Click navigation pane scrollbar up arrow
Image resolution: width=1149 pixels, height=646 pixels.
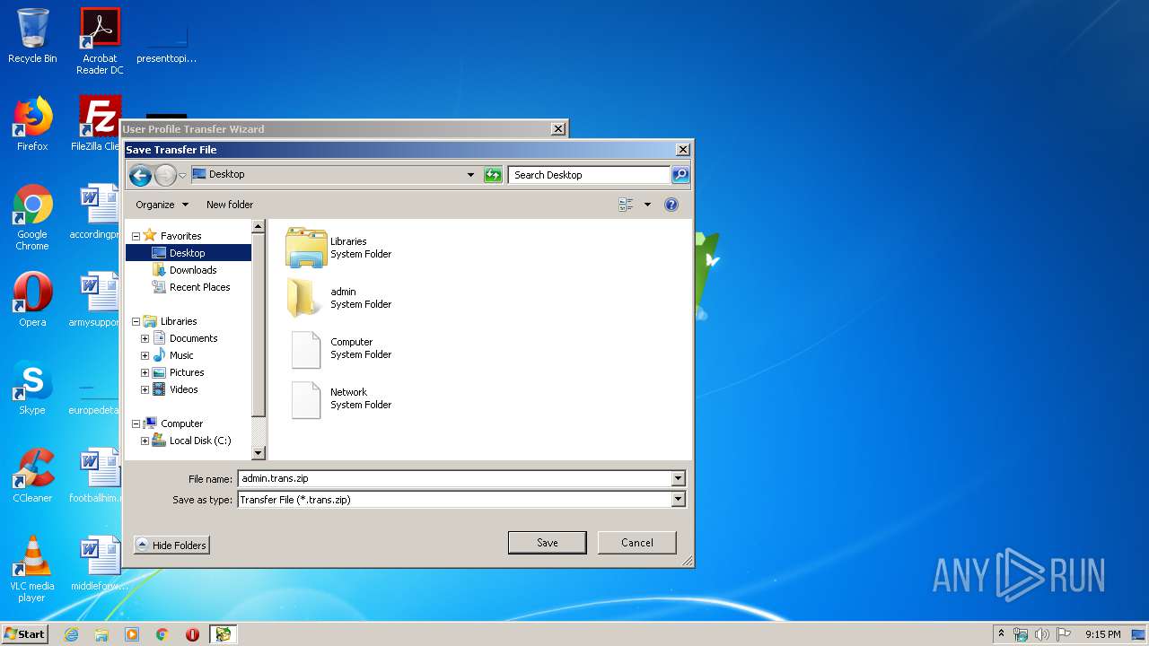[259, 227]
